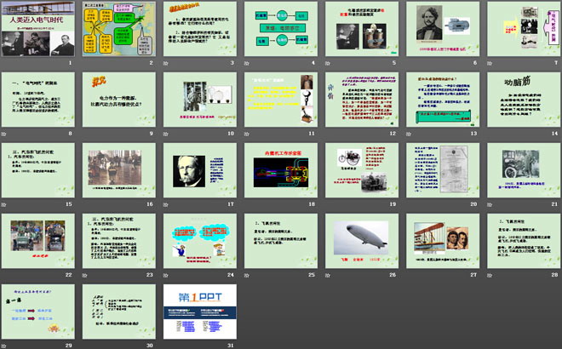The height and width of the screenshot is (349, 562).
Task: Select final slide 31 '第1PPT'
Action: (200, 312)
